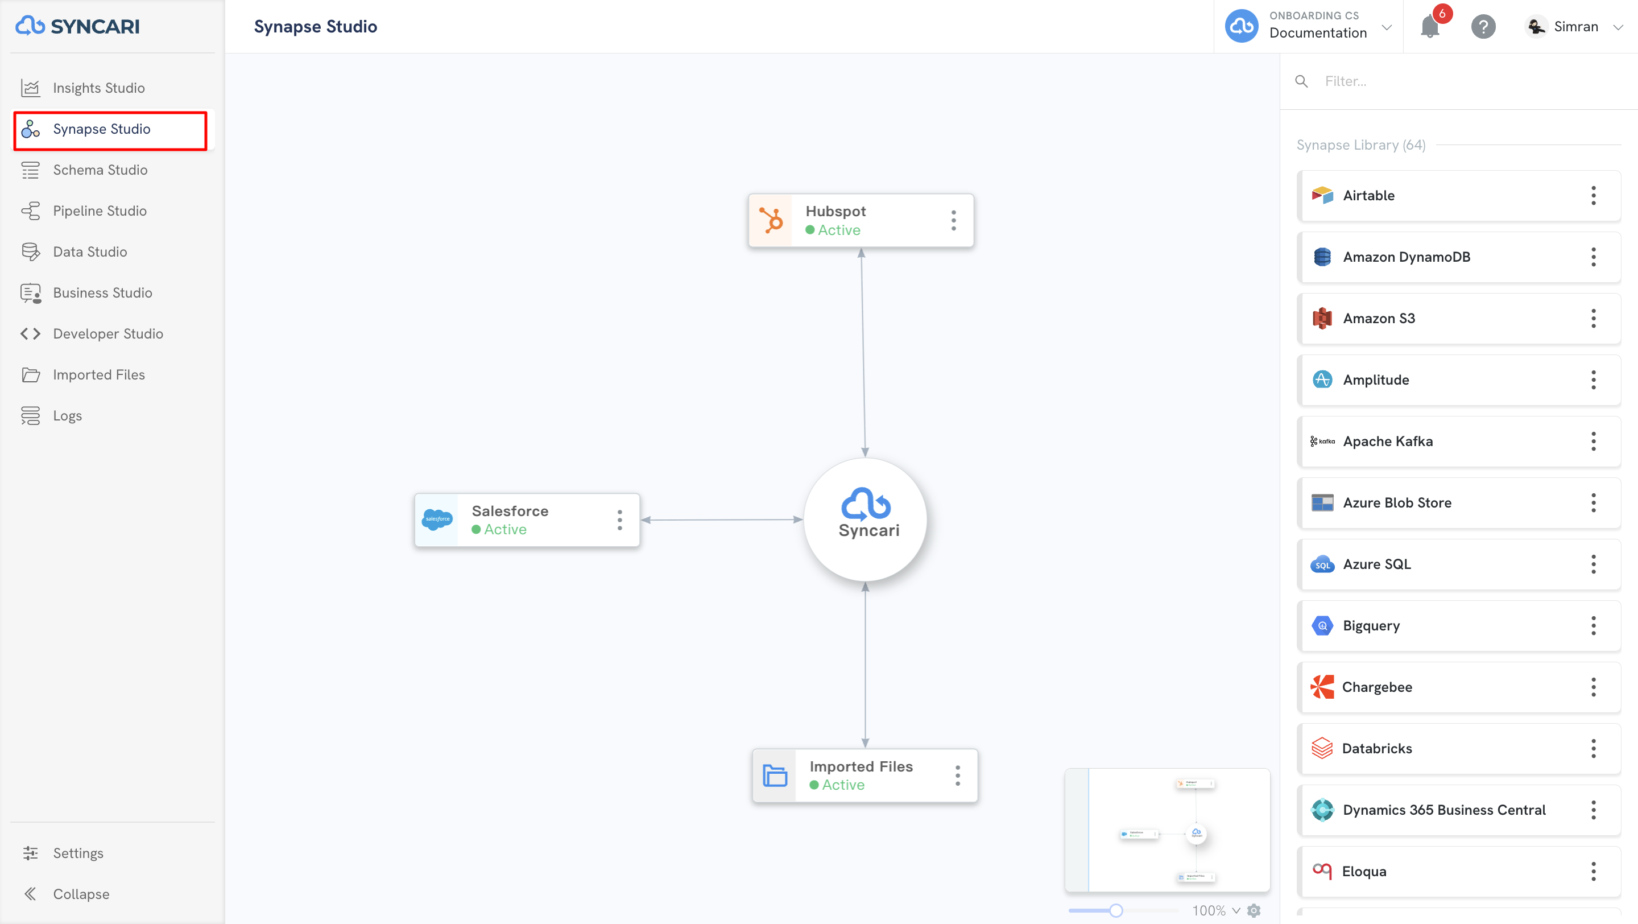The width and height of the screenshot is (1638, 924).
Task: Open Amazon DynamoDB options menu
Action: (1594, 257)
